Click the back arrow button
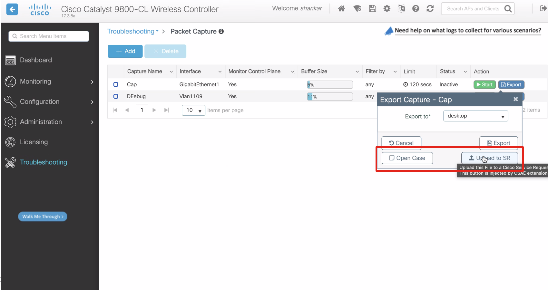 pyautogui.click(x=12, y=9)
